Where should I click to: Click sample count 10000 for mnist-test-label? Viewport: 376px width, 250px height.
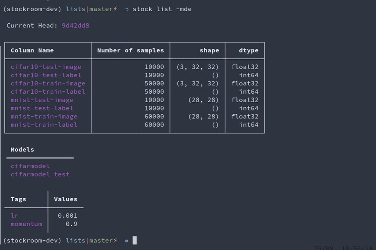(x=154, y=108)
